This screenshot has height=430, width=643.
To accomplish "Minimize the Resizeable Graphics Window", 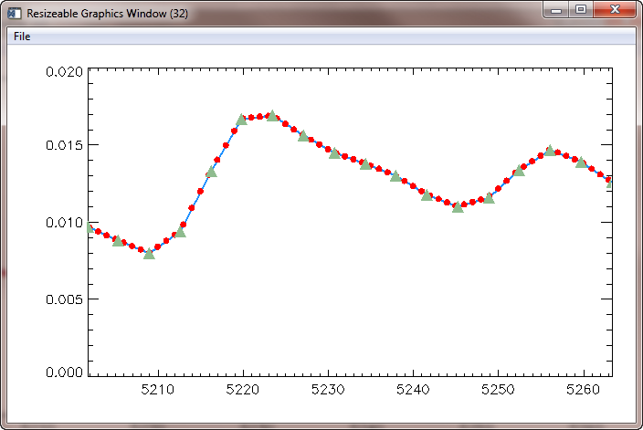I will (x=557, y=9).
